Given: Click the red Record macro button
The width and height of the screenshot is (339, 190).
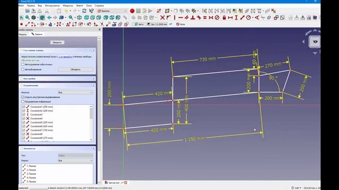Looking at the screenshot, I should click(132, 11).
